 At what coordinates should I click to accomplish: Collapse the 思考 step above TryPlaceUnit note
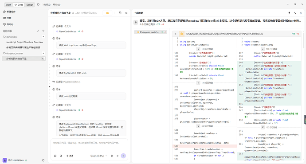56,66
